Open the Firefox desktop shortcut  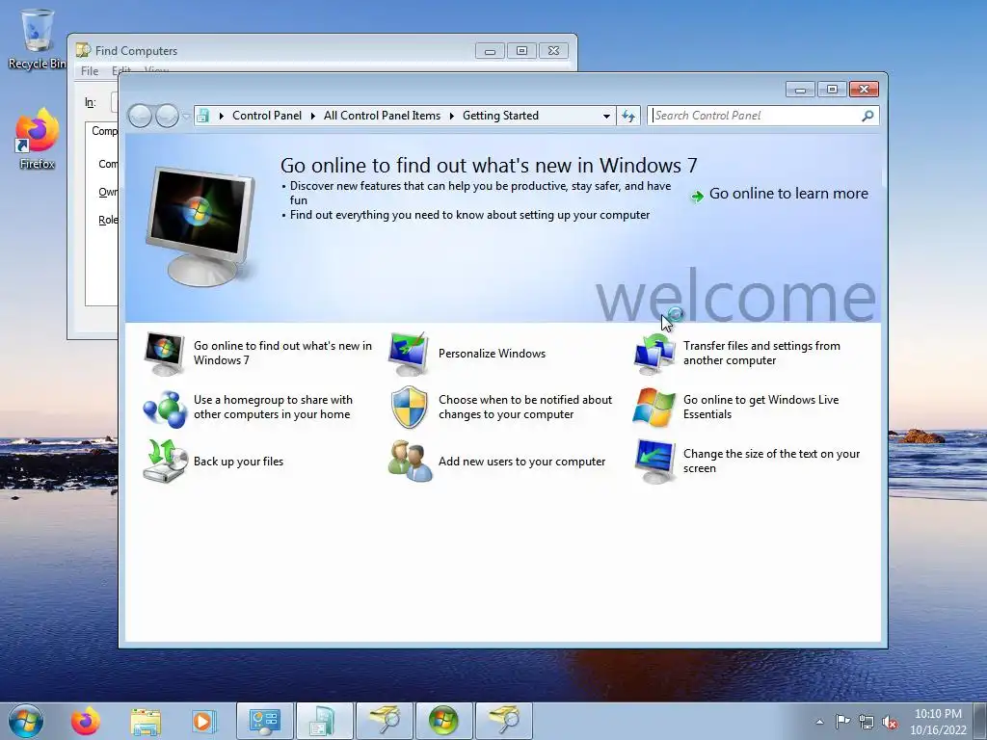click(38, 139)
